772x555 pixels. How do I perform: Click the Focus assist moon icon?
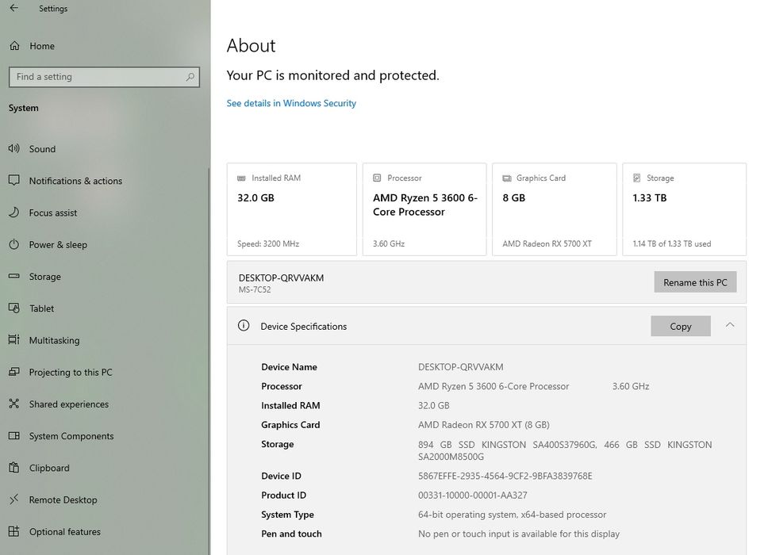click(13, 212)
